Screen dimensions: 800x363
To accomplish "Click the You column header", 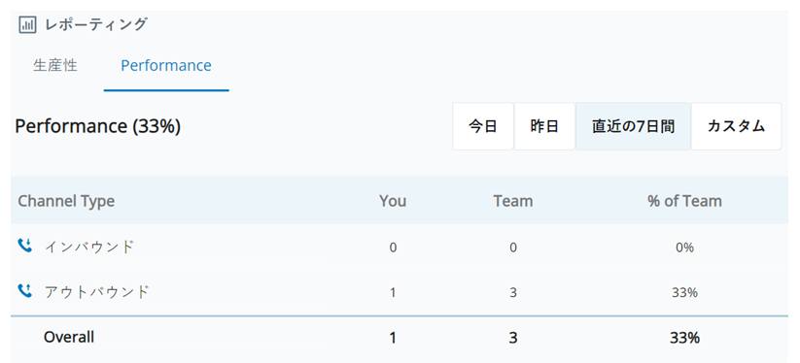I will [393, 201].
